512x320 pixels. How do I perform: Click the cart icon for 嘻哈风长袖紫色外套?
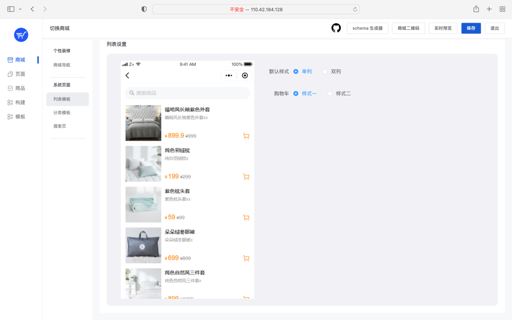coord(246,136)
